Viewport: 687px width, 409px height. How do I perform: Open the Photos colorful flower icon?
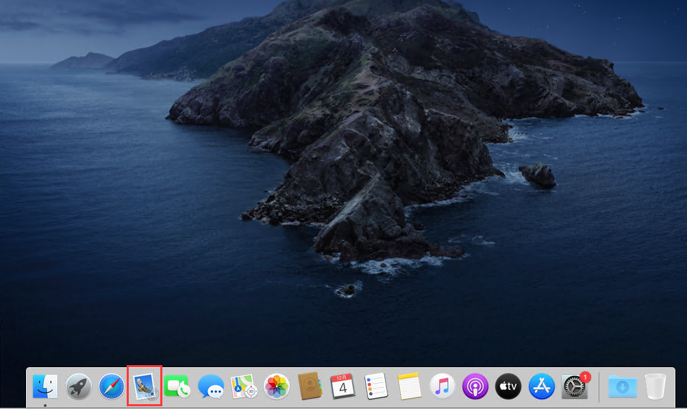(x=277, y=386)
